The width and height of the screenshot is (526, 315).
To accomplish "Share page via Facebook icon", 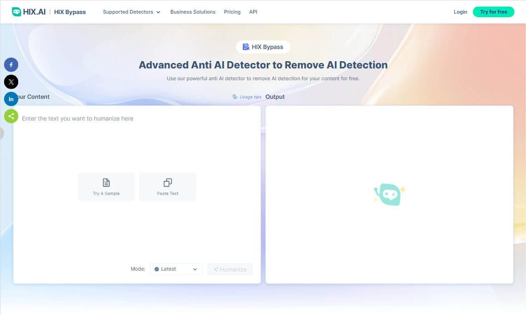I will click(x=11, y=65).
